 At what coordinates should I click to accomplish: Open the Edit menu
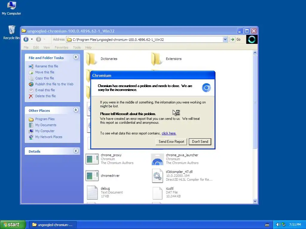pos(36,47)
